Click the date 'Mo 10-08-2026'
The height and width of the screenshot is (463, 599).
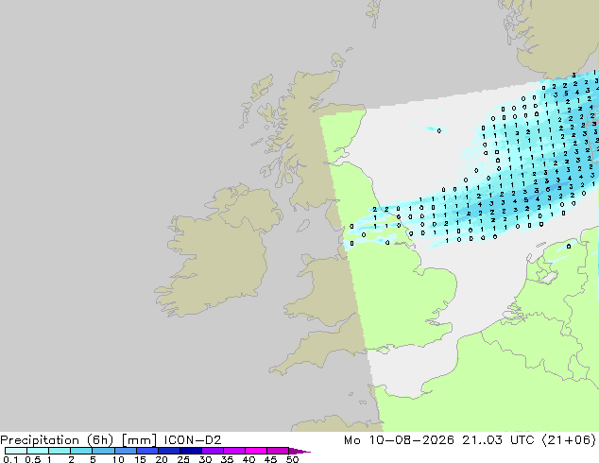(x=399, y=440)
